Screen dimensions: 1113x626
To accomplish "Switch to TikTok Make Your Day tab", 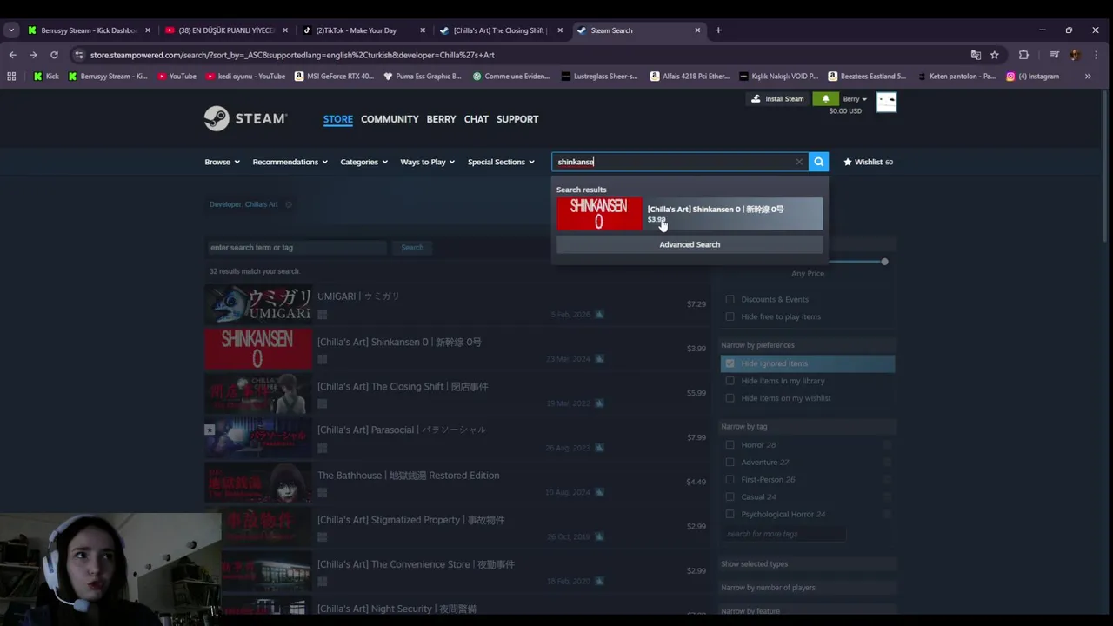I will click(x=363, y=30).
